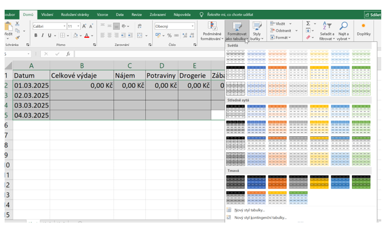This screenshot has height=230, width=387.
Task: Click the Doplňky add-ins icon
Action: [364, 30]
